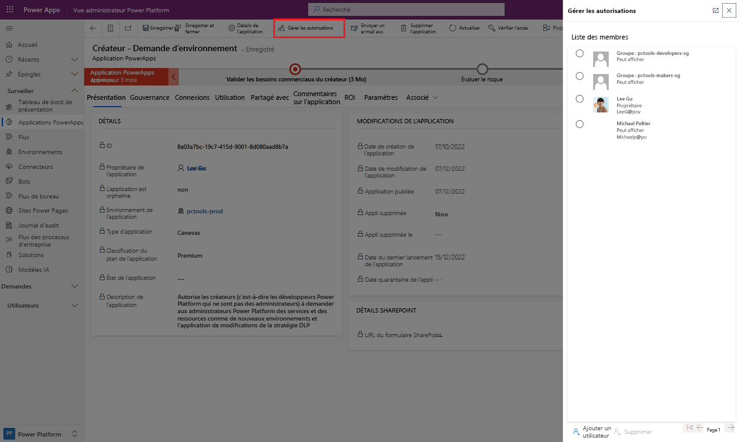Viewport: 740px width, 442px height.
Task: Switch to the Présentation tab
Action: click(106, 97)
